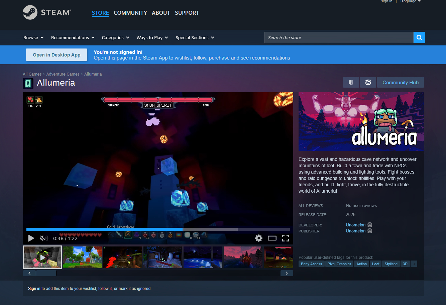This screenshot has height=305, width=446.
Task: Go to the COMMUNITY tab
Action: pos(130,13)
